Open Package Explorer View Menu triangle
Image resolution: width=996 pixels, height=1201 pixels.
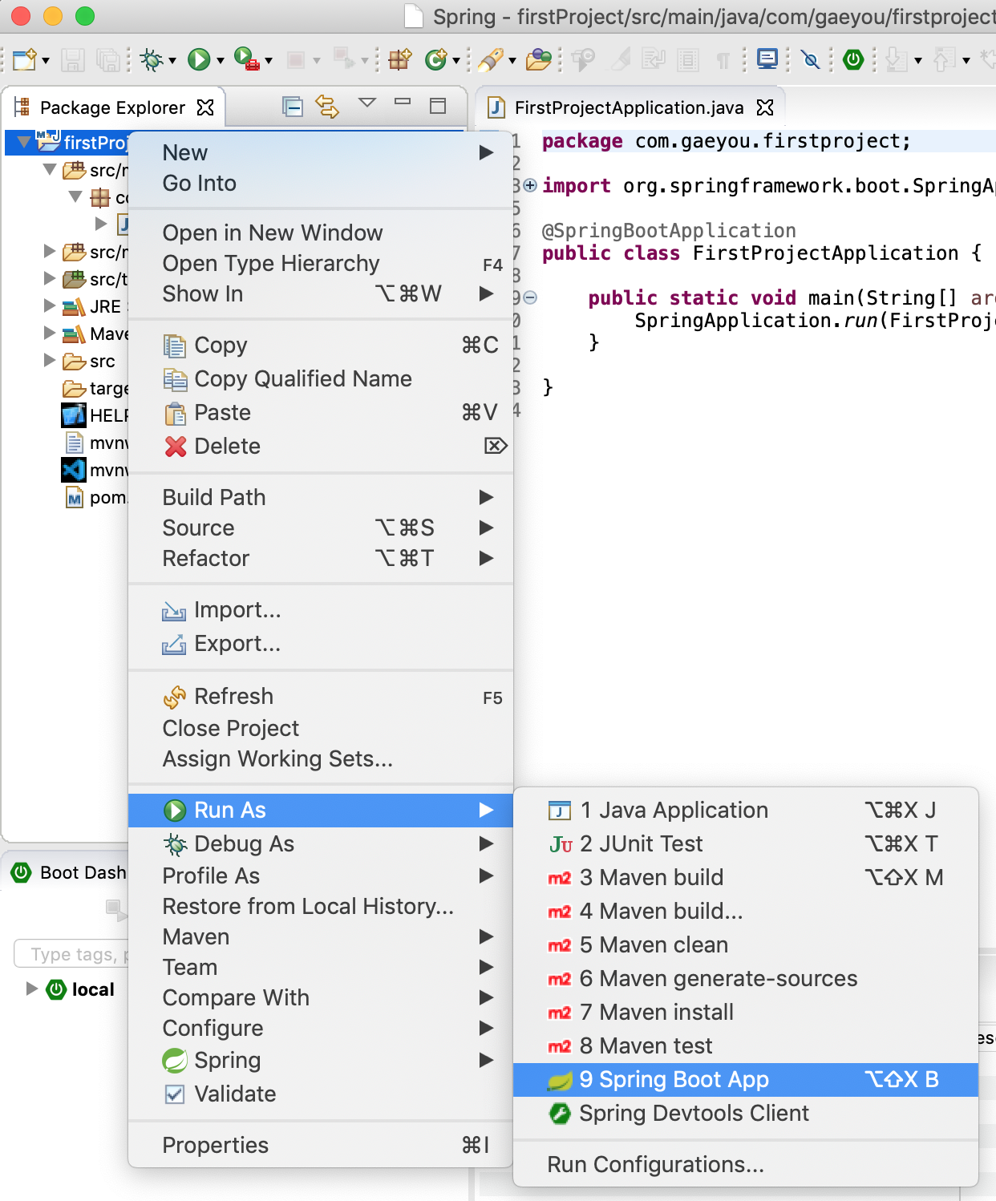[x=367, y=103]
